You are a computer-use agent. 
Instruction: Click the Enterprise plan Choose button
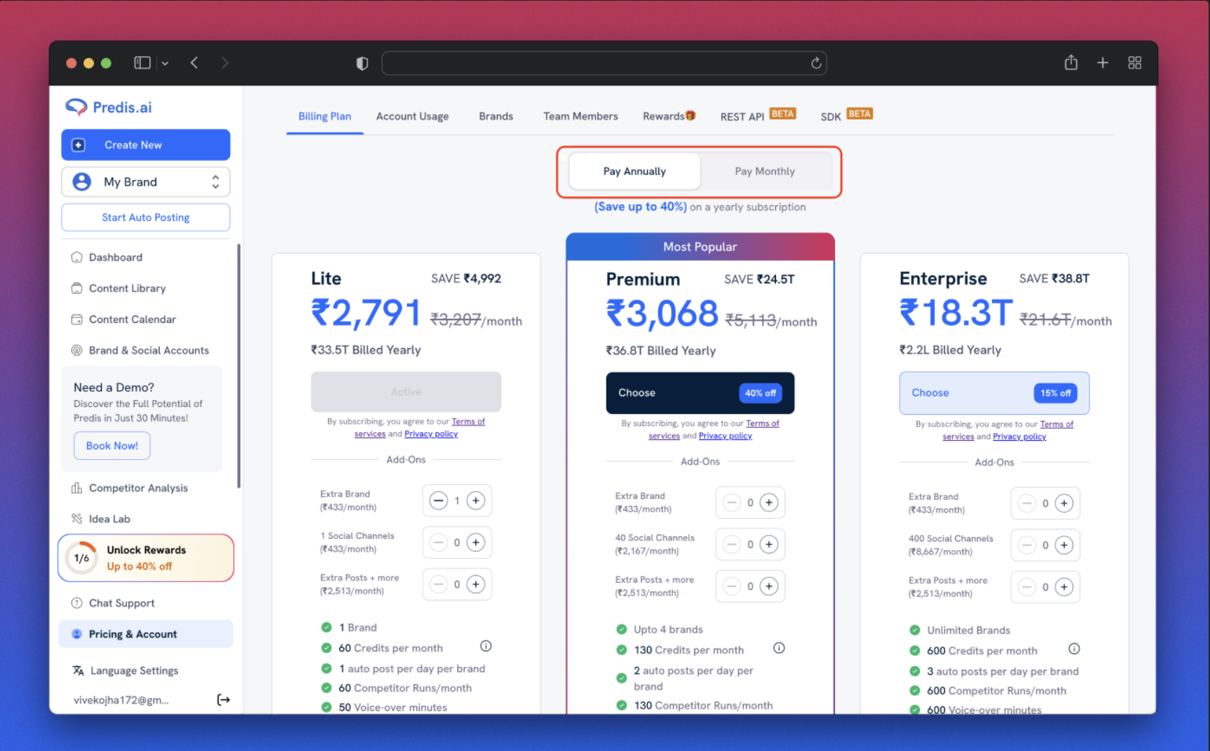pyautogui.click(x=994, y=393)
